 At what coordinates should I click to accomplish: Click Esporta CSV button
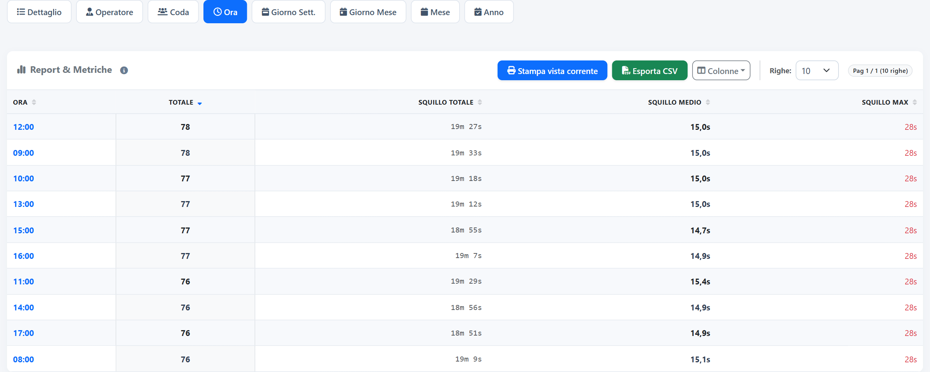(x=649, y=71)
